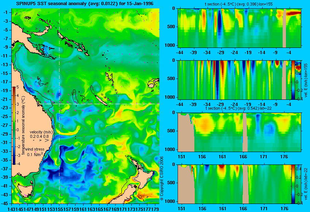Image resolution: width=310 pixels, height=212 pixels.
Task: Click longitude tick label 143 below the map
Action: (11, 209)
